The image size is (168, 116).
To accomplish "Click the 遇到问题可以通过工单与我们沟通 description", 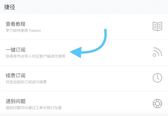I will (x=34, y=108).
